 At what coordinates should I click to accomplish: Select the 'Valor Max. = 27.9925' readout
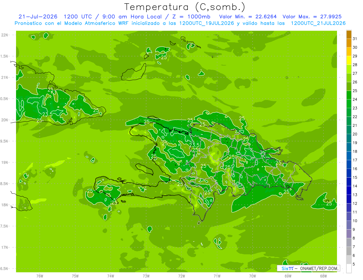pos(312,17)
